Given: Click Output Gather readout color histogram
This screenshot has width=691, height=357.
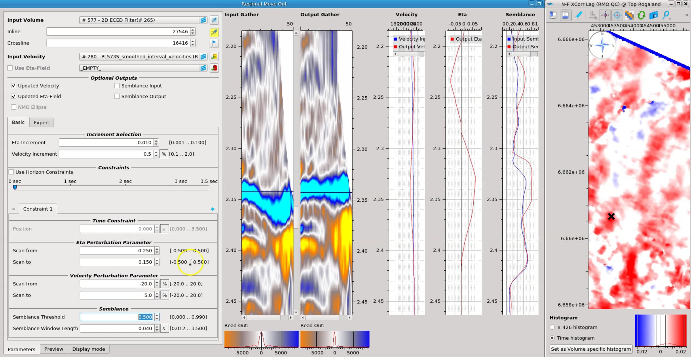Looking at the screenshot, I should tap(335, 339).
